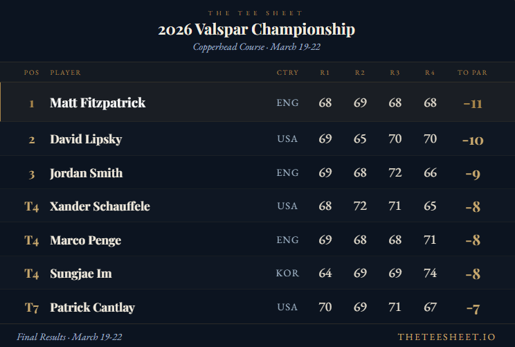515x347 pixels.
Task: Click Fitzpatrick's -11 to par score
Action: tap(472, 104)
